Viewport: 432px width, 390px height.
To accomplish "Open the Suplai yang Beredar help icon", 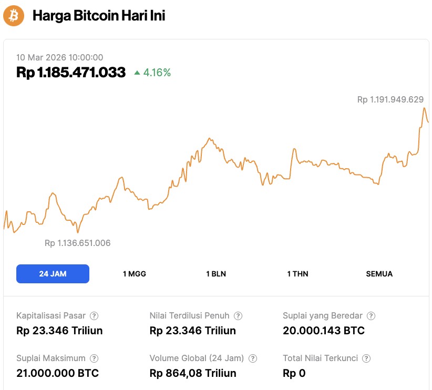I will click(371, 316).
